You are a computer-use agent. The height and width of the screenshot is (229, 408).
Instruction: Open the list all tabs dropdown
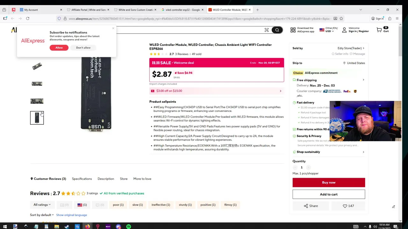pyautogui.click(x=361, y=10)
